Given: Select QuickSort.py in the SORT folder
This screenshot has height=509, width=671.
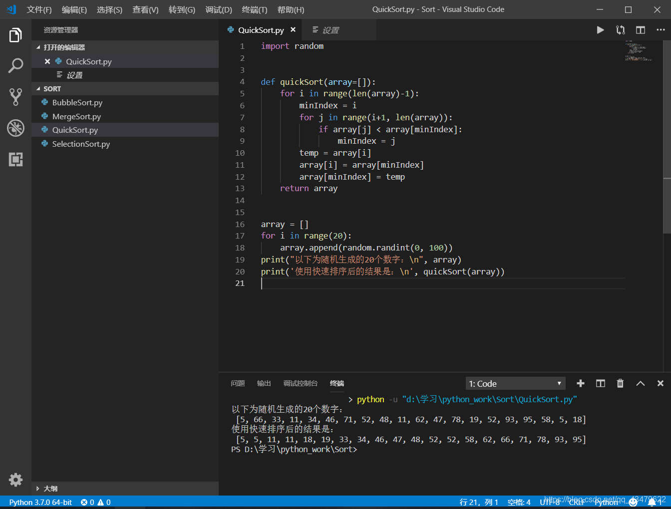Looking at the screenshot, I should tap(125, 130).
